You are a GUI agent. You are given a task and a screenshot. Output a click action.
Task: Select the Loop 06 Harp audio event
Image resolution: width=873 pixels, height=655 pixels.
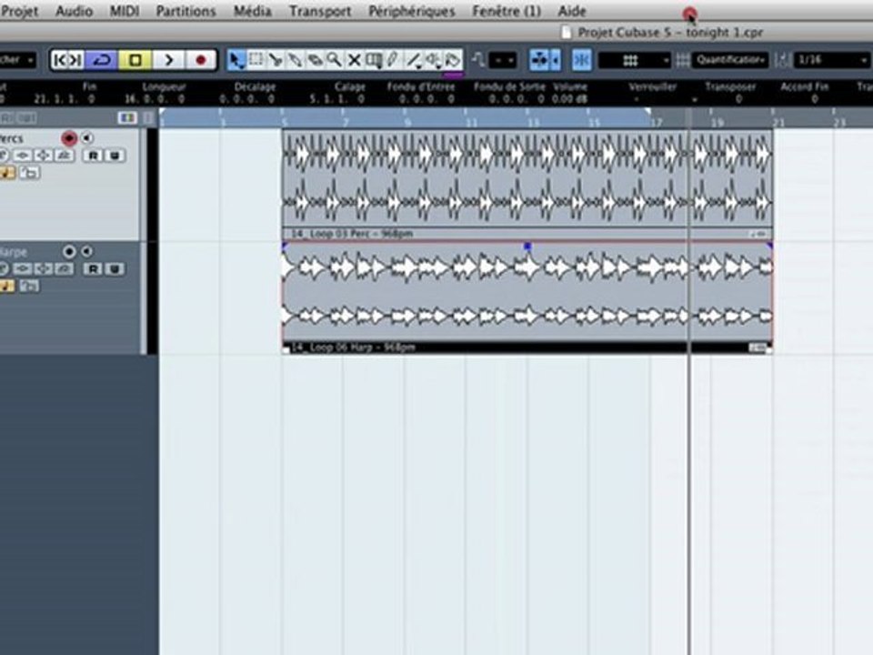(527, 297)
